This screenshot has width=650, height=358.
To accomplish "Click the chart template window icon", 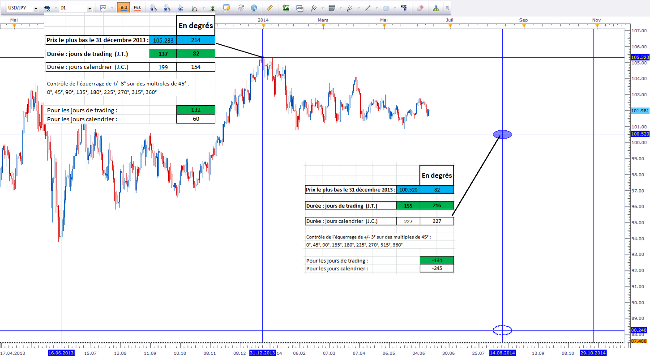I will pos(300,8).
